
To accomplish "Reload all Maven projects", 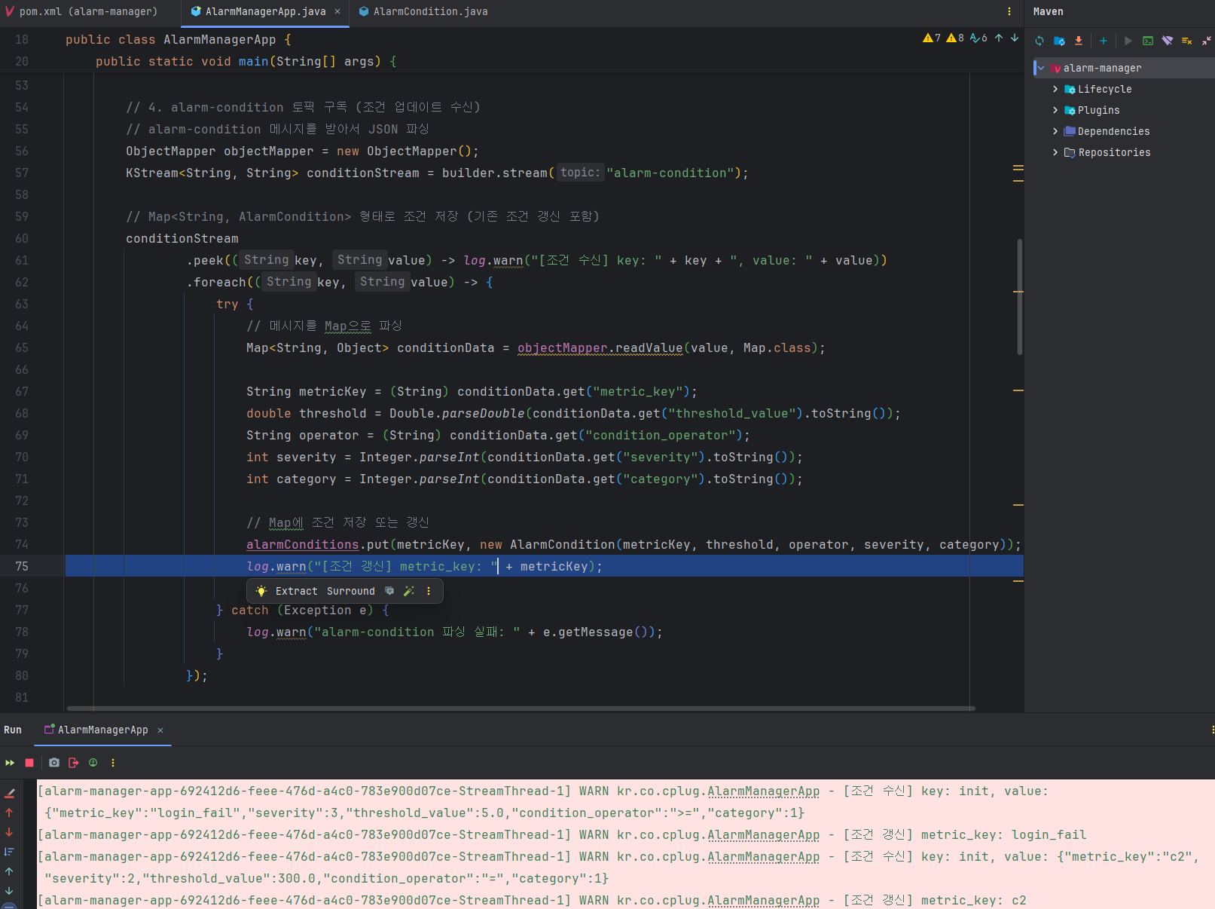I will click(x=1039, y=41).
